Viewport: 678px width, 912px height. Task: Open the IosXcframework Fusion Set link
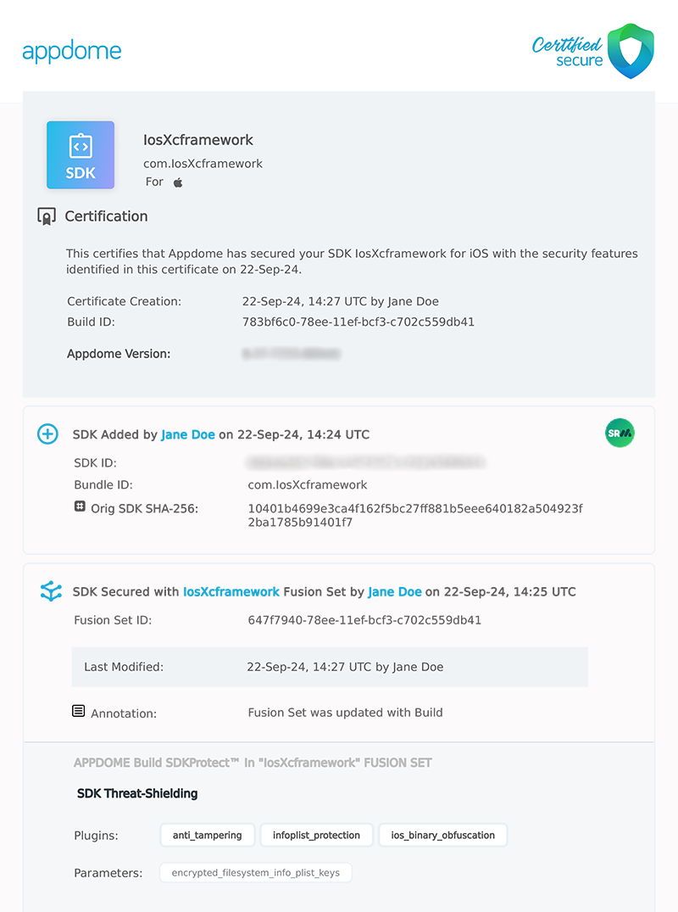click(231, 591)
